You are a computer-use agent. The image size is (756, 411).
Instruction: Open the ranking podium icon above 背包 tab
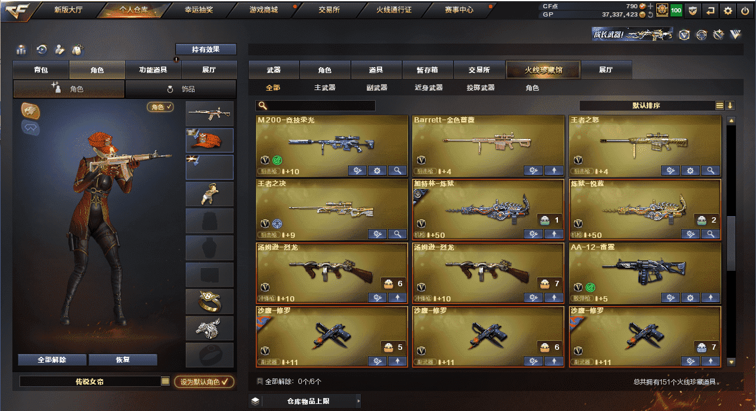pos(22,49)
